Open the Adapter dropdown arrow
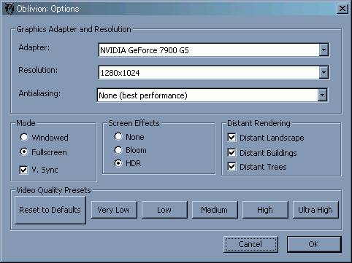 click(324, 50)
